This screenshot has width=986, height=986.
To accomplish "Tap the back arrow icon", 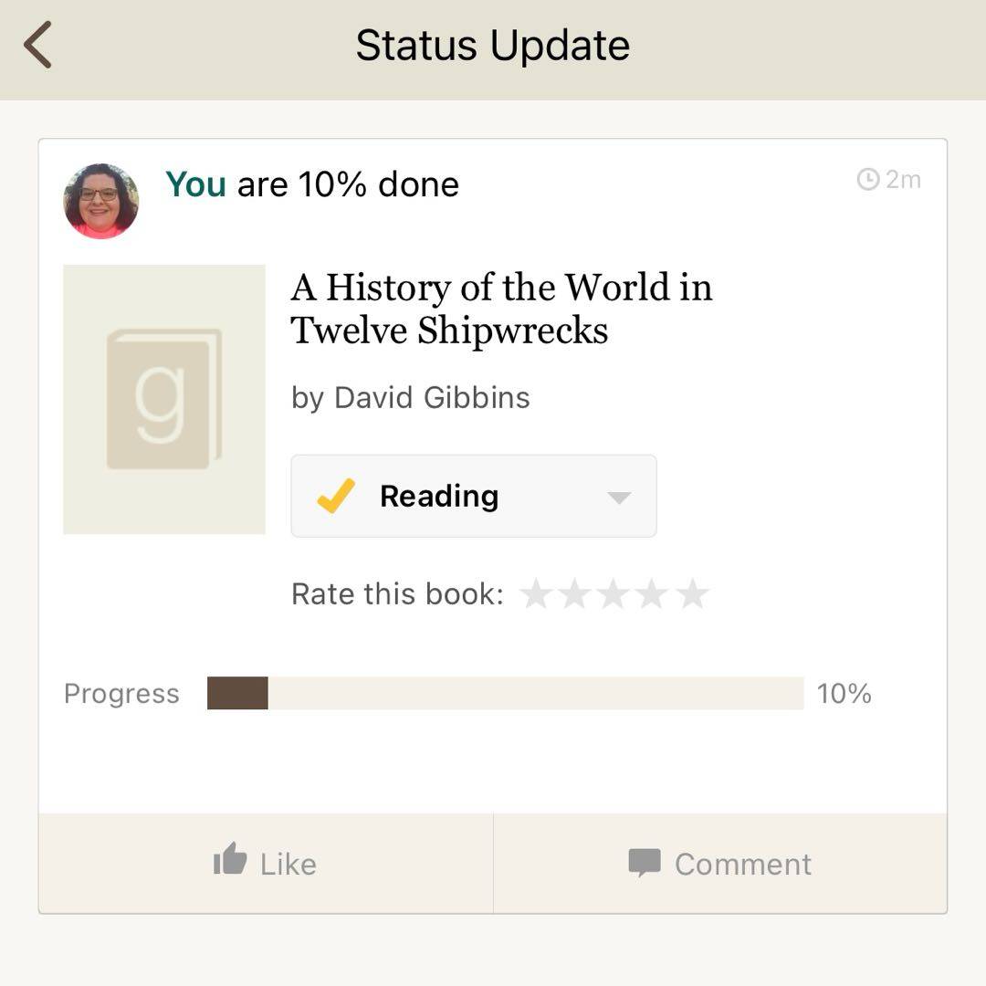I will pyautogui.click(x=38, y=45).
